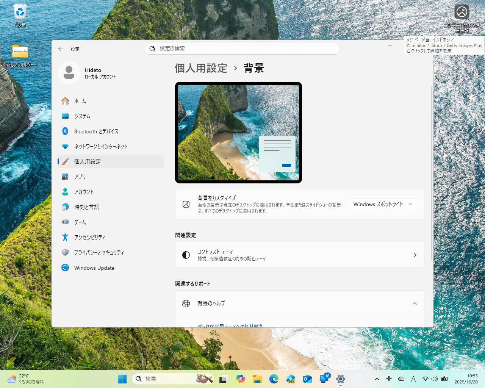
Task: Open コントラスト テーマ settings
Action: 299,255
